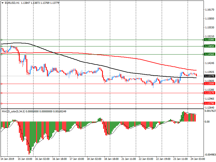Click the 1.14245 price scale value
The height and width of the screenshot is (162, 216).
point(210,63)
